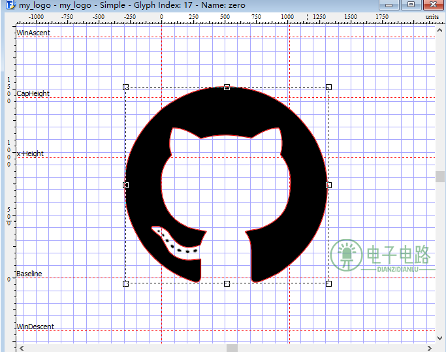Click the WinDescent guideline label
This screenshot has height=352, width=446.
[35, 327]
